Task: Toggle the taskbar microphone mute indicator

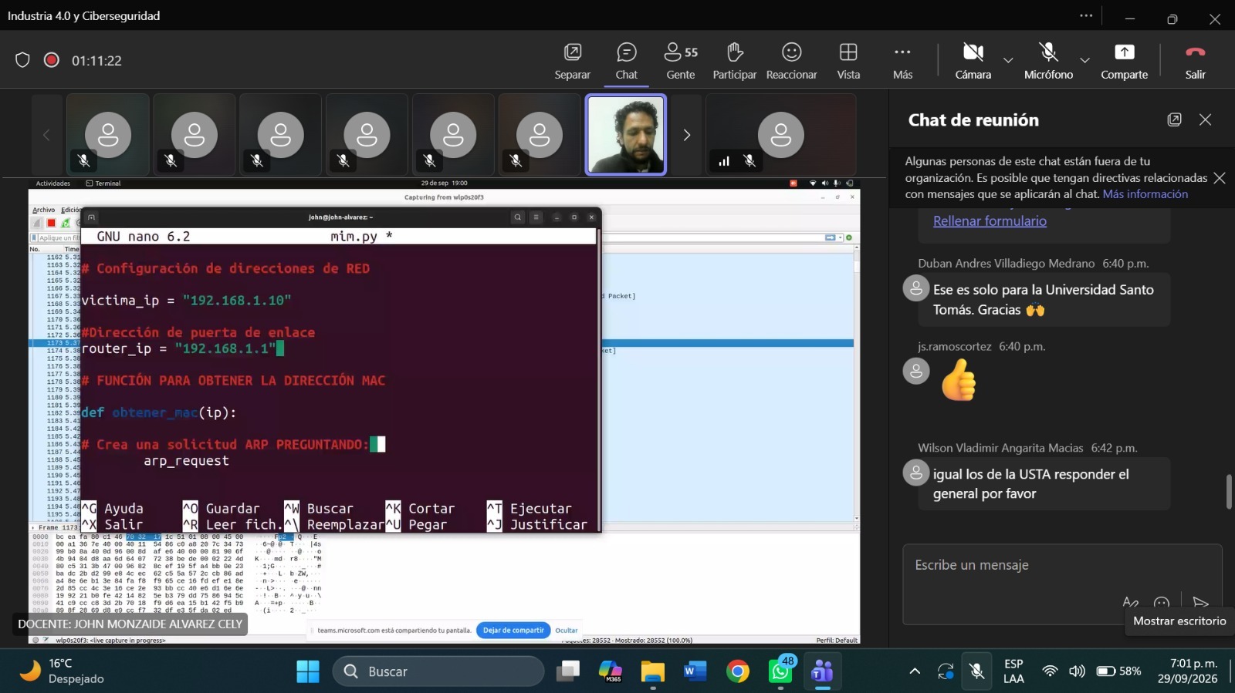Action: tap(976, 671)
